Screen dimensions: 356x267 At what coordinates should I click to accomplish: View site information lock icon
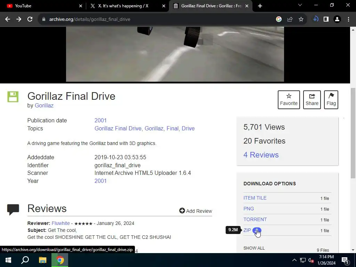coord(44,19)
